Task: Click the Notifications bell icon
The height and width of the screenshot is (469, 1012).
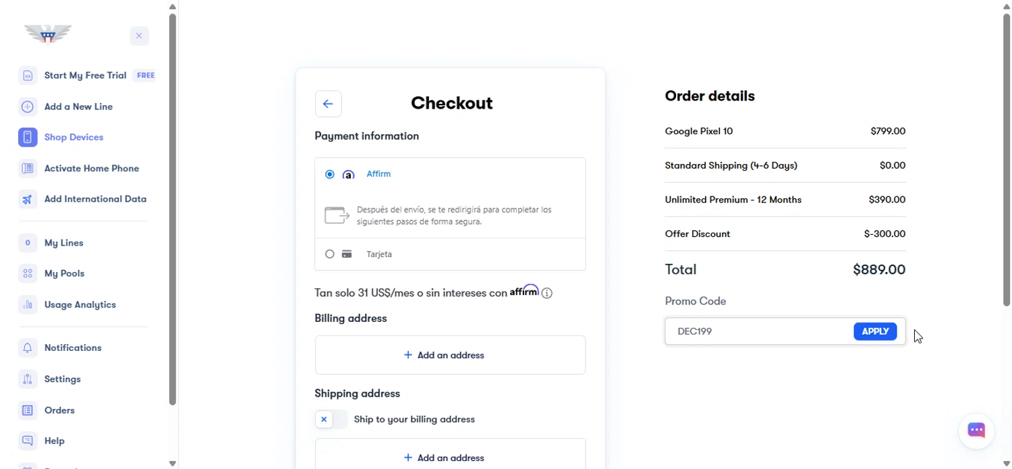Action: tap(28, 348)
